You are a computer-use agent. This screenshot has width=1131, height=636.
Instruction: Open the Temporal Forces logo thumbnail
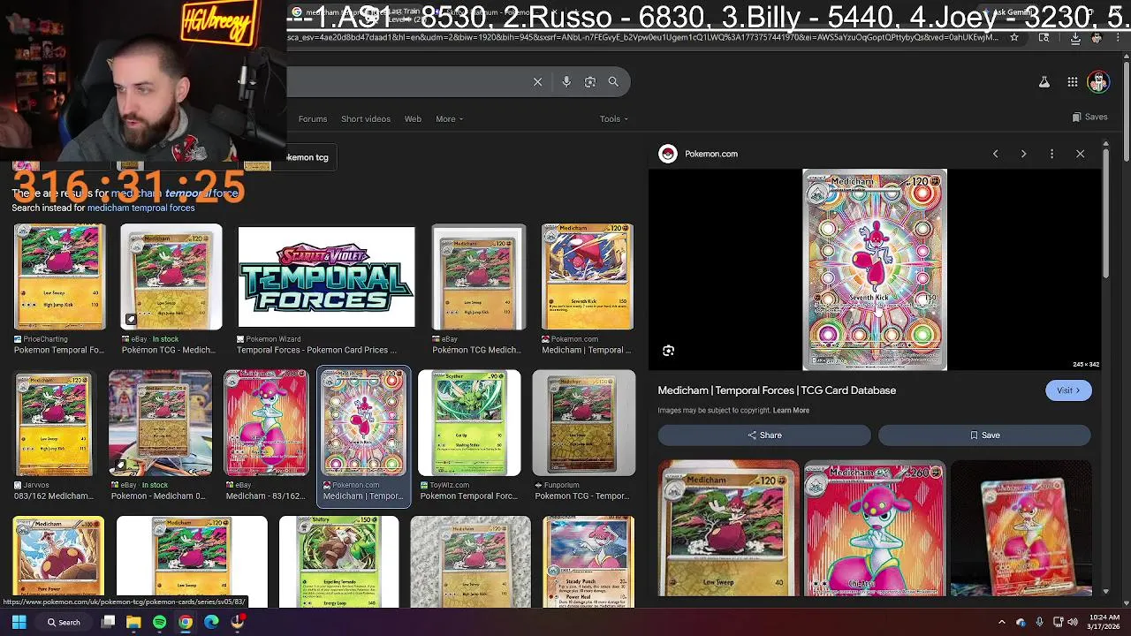[x=326, y=276]
